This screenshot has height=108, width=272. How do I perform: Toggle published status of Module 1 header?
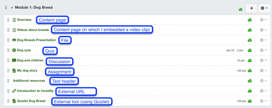(240, 9)
